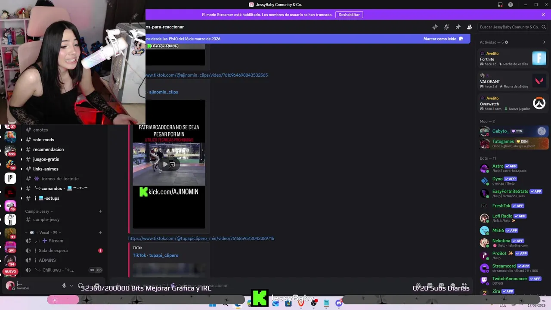Click the Lofi Radio bot avatar
The width and height of the screenshot is (551, 310).
(484, 218)
